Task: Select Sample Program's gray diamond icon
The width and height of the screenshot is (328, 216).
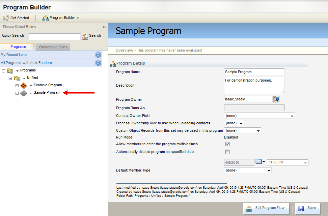Action: [24, 93]
